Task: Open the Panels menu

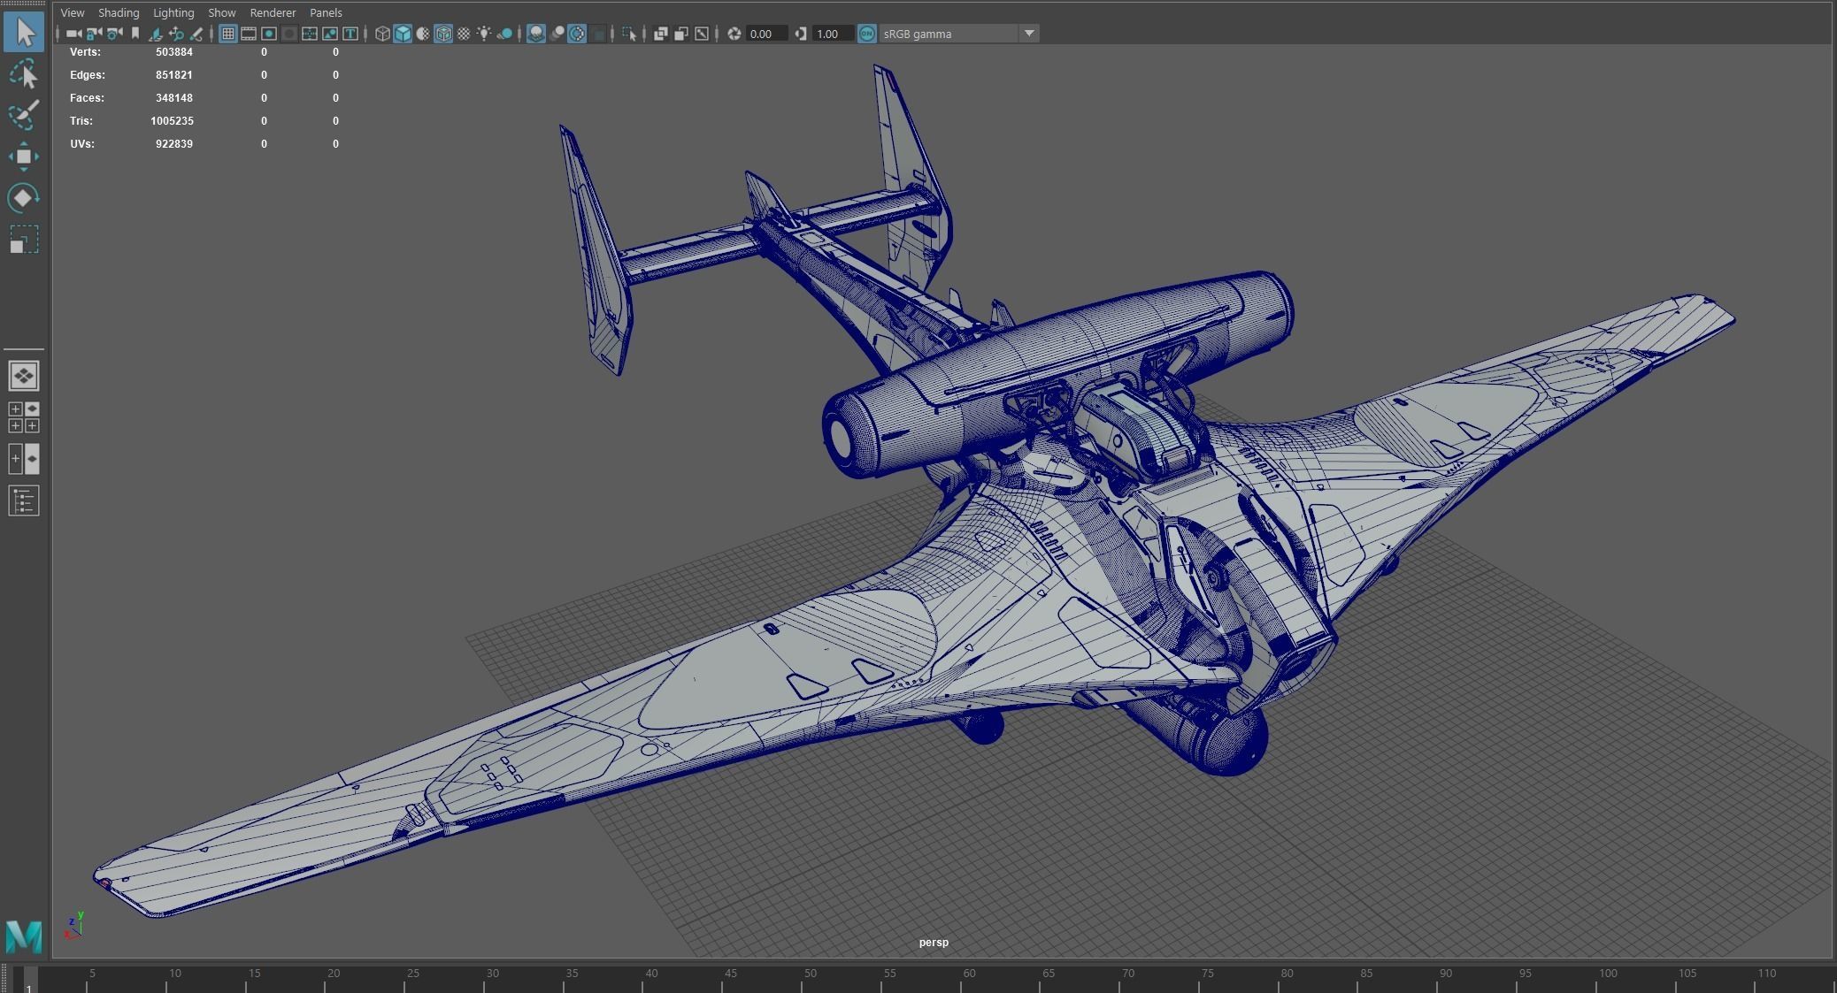Action: pyautogui.click(x=326, y=12)
